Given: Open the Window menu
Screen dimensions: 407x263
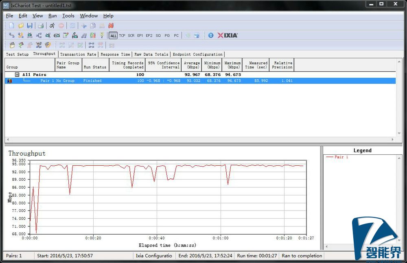Looking at the screenshot, I should pyautogui.click(x=88, y=16).
